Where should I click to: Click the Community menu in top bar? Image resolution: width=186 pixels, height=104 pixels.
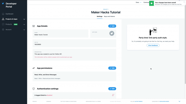click(146, 2)
